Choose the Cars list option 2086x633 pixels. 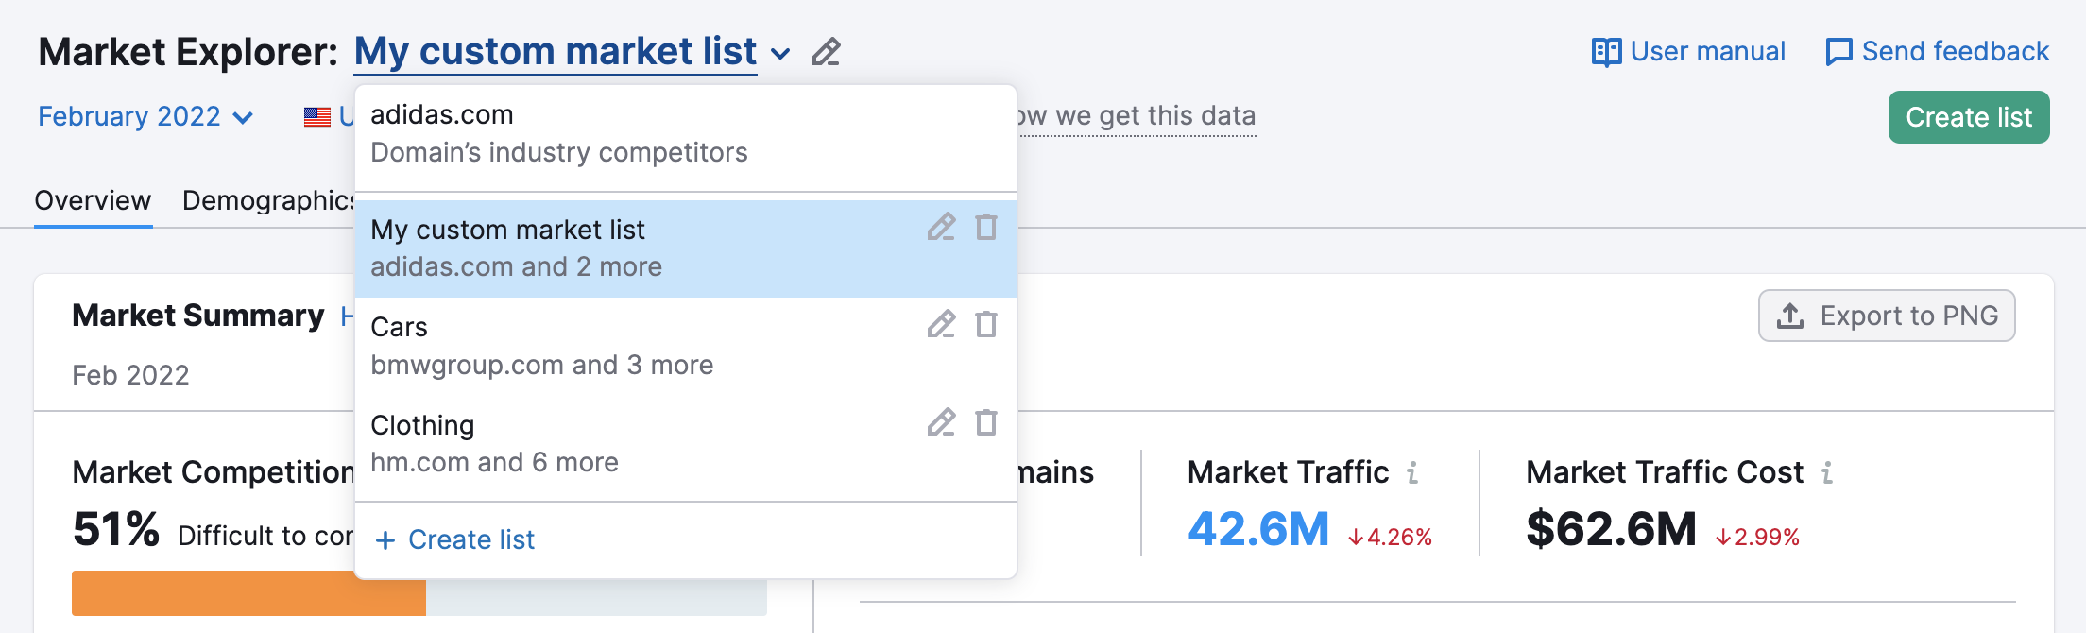click(x=686, y=346)
